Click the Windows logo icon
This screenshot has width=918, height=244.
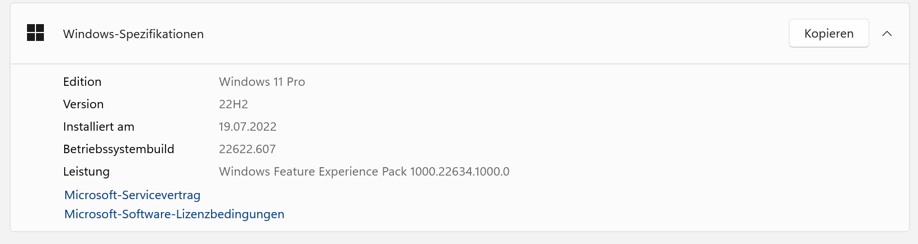[35, 33]
